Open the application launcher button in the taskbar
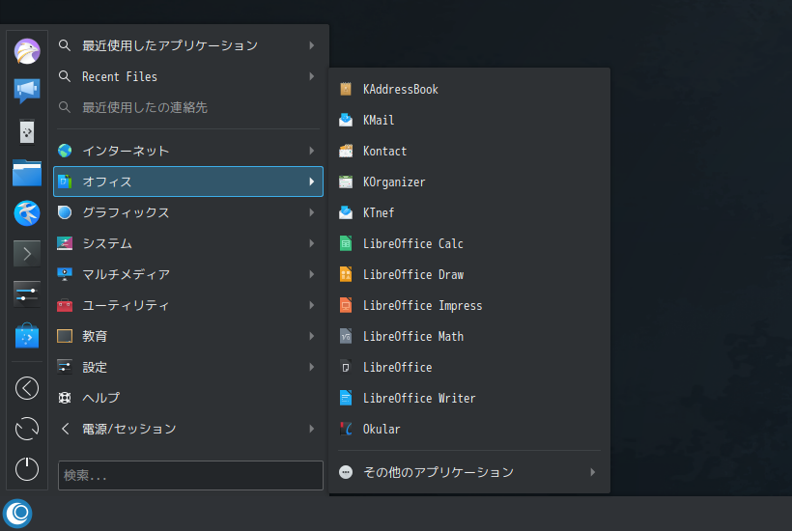The width and height of the screenshot is (792, 531). [x=17, y=514]
